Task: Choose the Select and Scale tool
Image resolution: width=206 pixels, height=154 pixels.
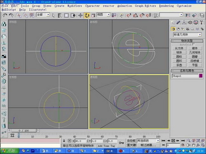Action: 93,15
